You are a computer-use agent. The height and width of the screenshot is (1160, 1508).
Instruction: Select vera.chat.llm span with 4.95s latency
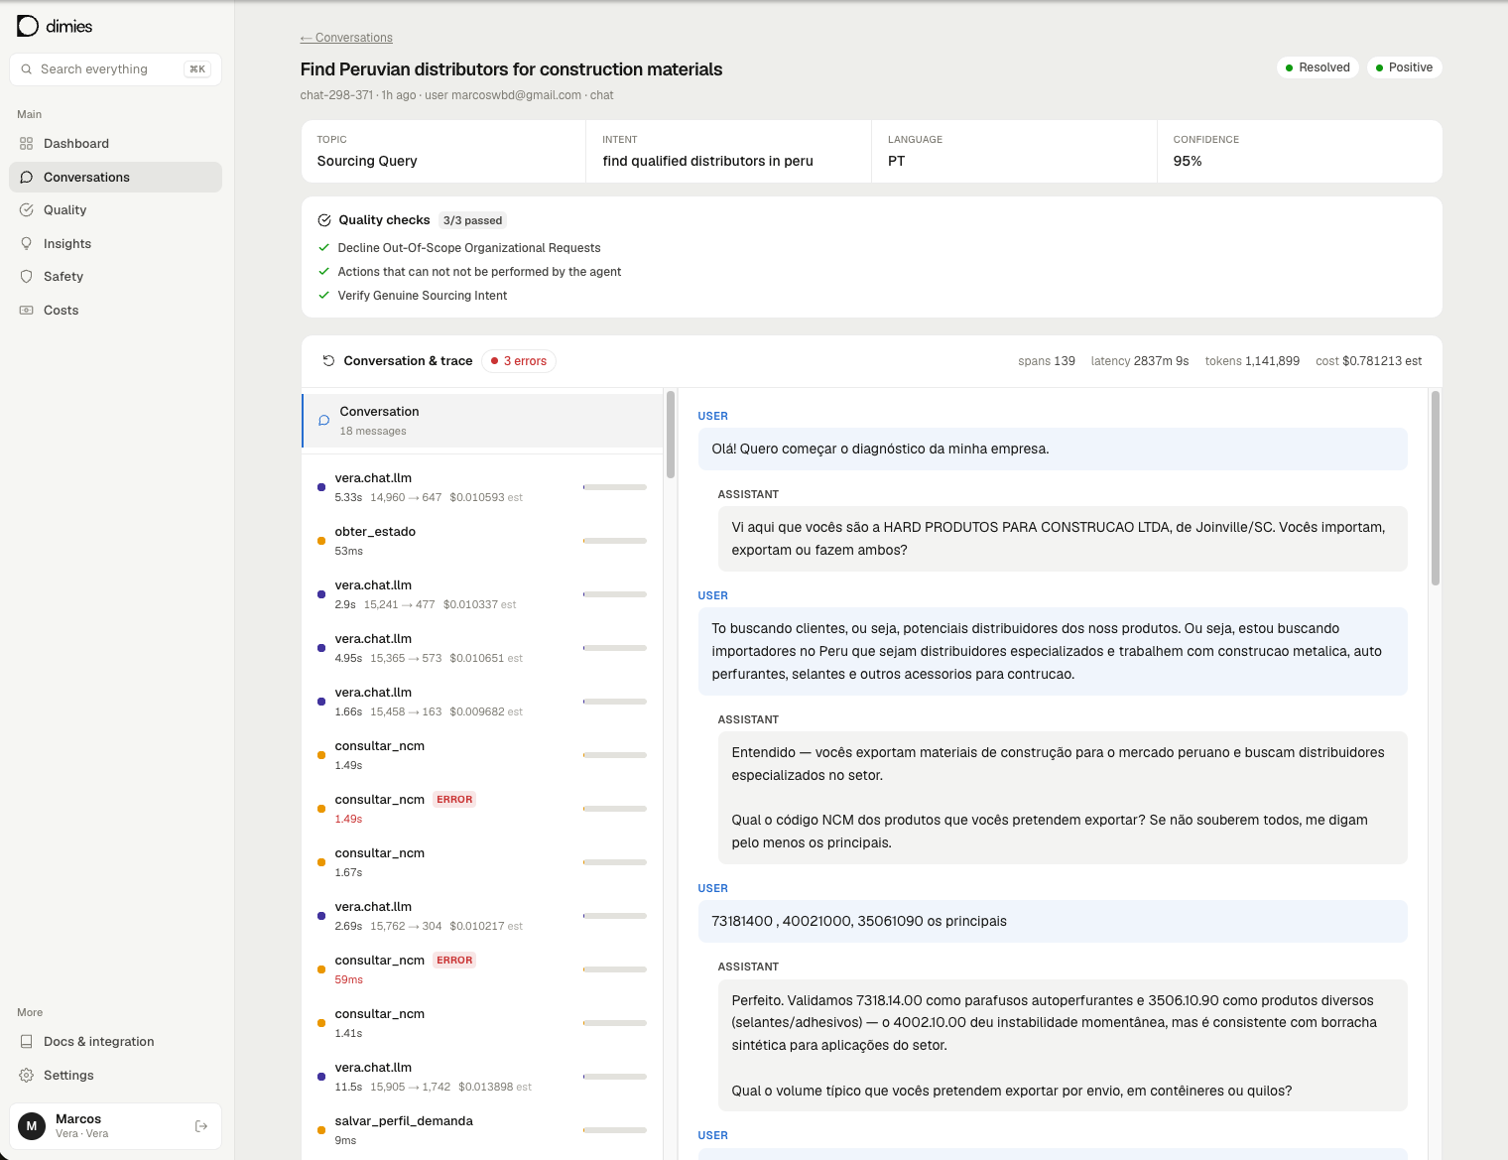pyautogui.click(x=482, y=648)
